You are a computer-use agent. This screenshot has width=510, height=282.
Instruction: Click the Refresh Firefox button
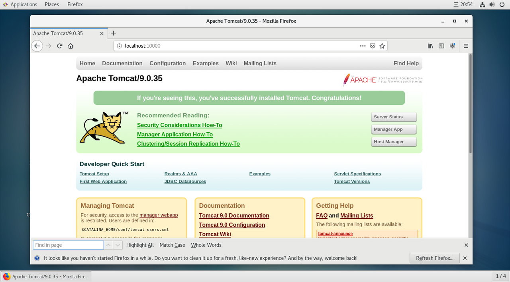434,258
